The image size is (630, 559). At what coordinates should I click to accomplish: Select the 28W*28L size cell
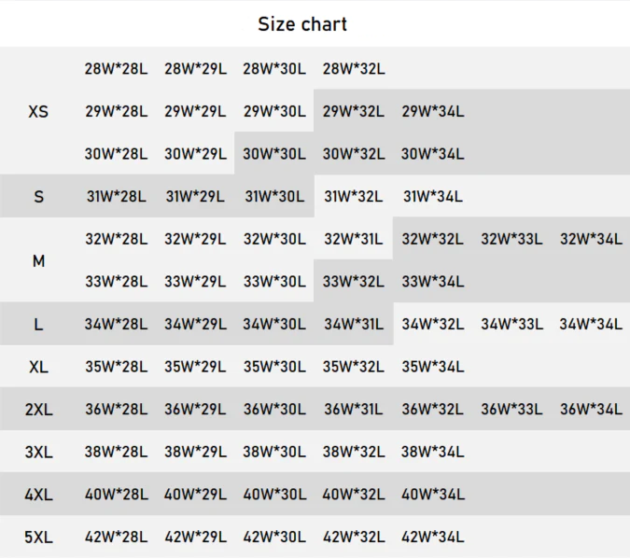pyautogui.click(x=116, y=68)
